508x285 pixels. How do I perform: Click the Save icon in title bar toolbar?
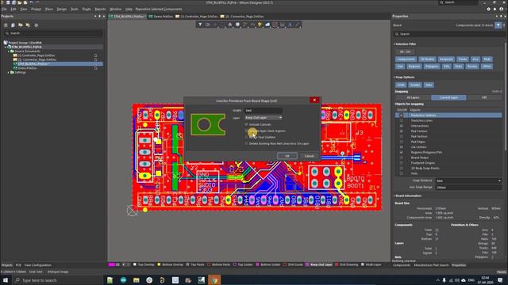pyautogui.click(x=8, y=2)
